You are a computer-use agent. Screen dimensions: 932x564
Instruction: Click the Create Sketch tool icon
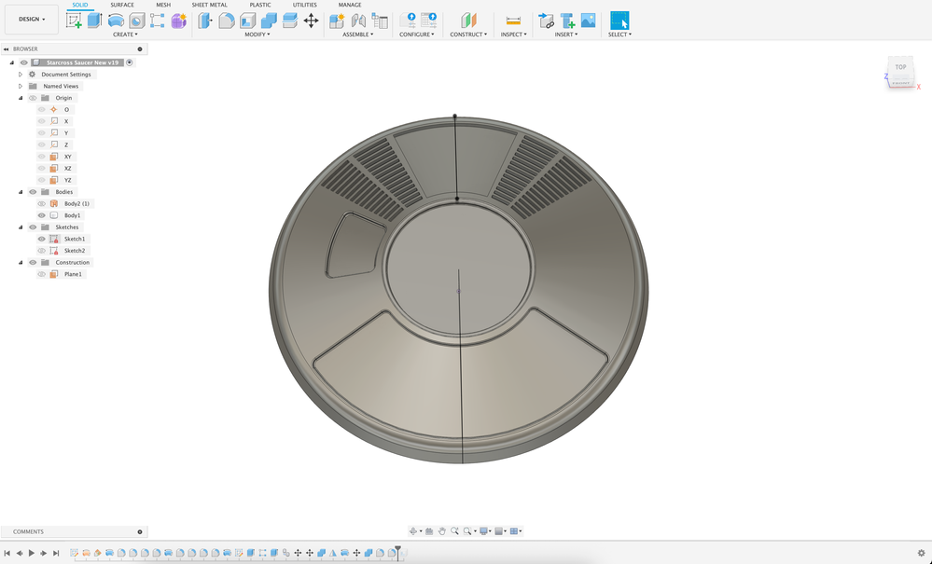coord(74,21)
